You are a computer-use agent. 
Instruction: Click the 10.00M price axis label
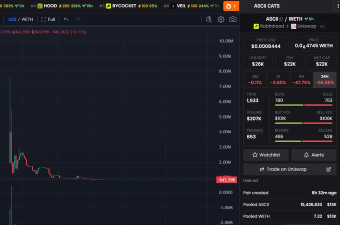[226, 41]
